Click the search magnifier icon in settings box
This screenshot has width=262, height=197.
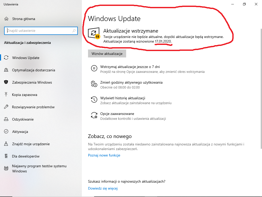pyautogui.click(x=74, y=31)
